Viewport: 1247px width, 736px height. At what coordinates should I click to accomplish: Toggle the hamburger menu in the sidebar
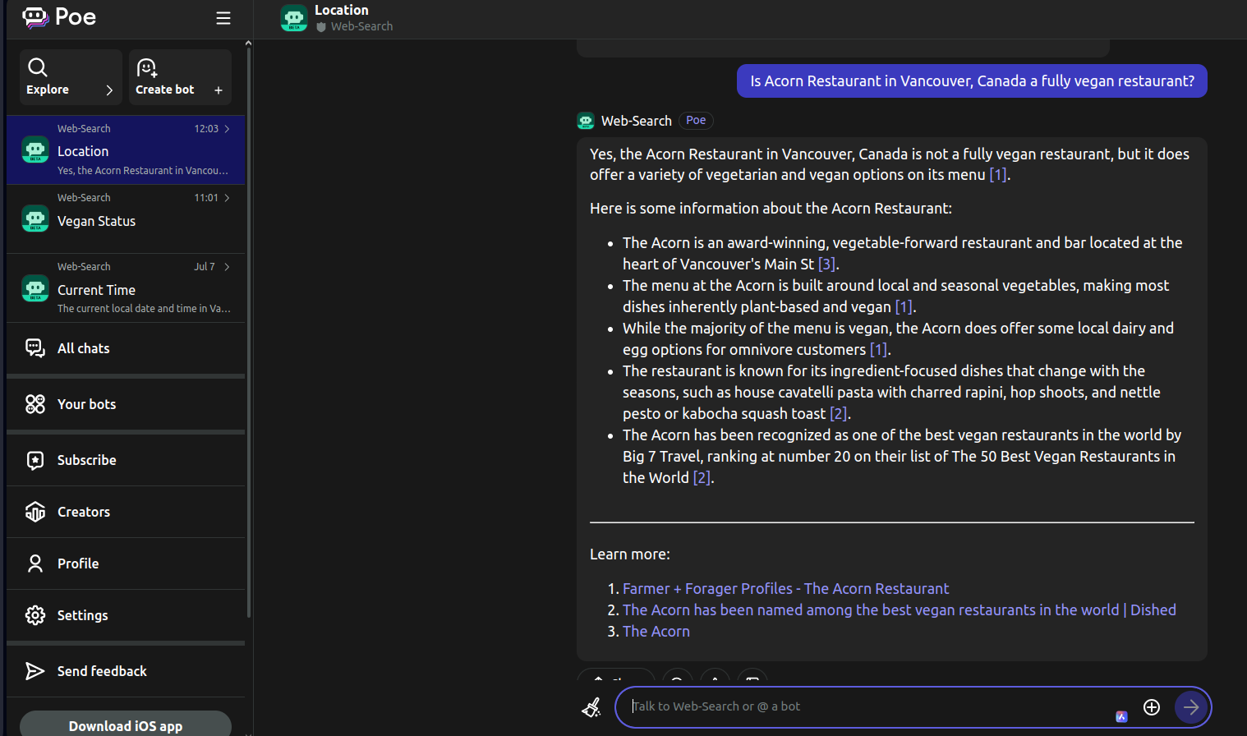click(223, 18)
